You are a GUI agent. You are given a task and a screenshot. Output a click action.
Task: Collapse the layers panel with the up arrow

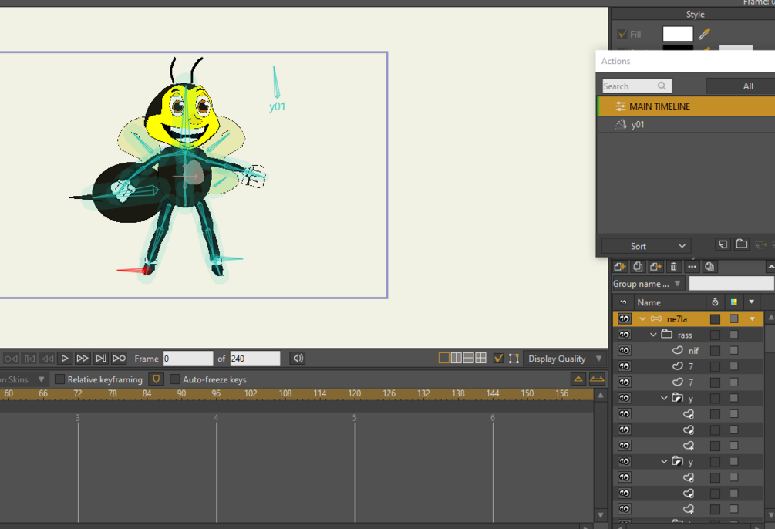(x=770, y=267)
